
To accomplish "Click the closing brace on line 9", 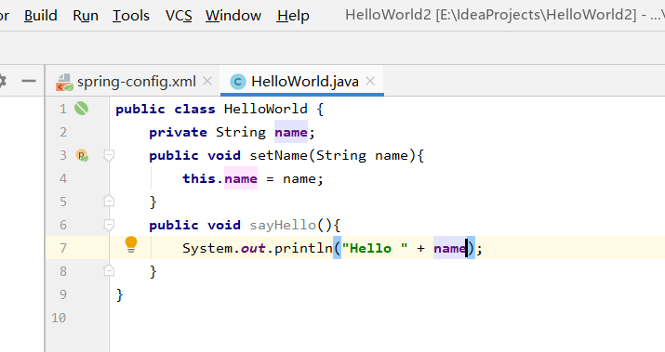I will [x=120, y=294].
